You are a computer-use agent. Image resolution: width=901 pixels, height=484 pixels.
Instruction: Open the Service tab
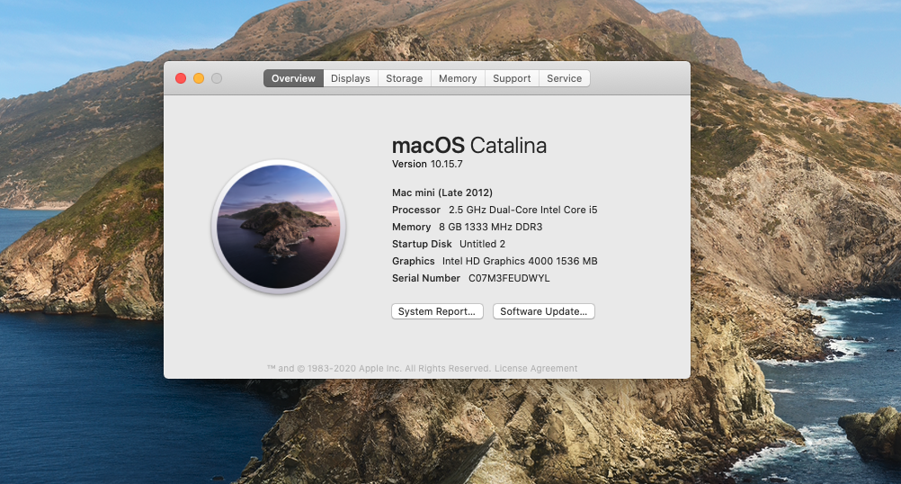point(565,78)
